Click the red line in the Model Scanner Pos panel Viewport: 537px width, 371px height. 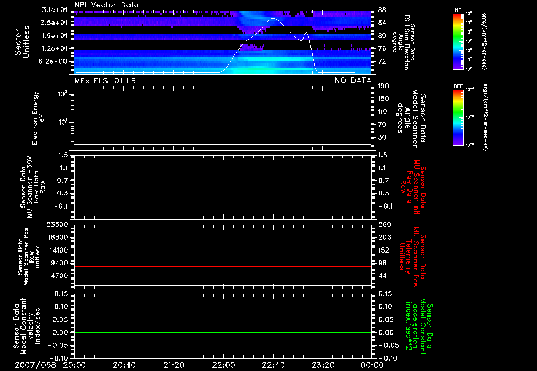click(x=222, y=266)
